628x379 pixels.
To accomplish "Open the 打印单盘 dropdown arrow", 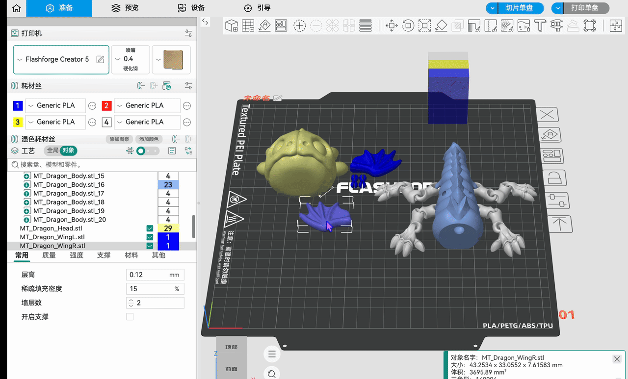I will click(x=558, y=8).
